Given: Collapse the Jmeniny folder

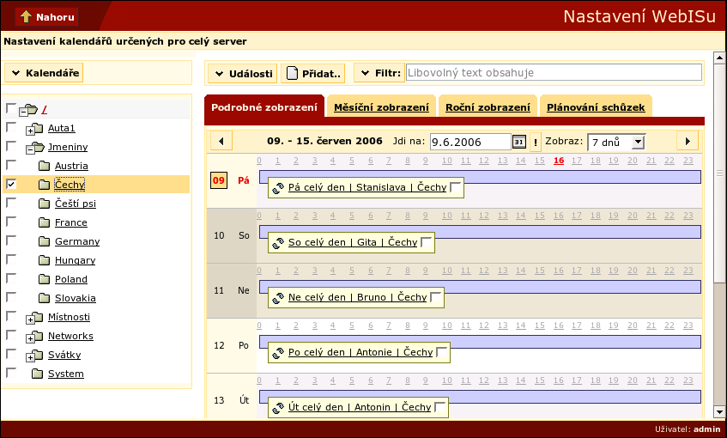Looking at the screenshot, I should [x=30, y=150].
